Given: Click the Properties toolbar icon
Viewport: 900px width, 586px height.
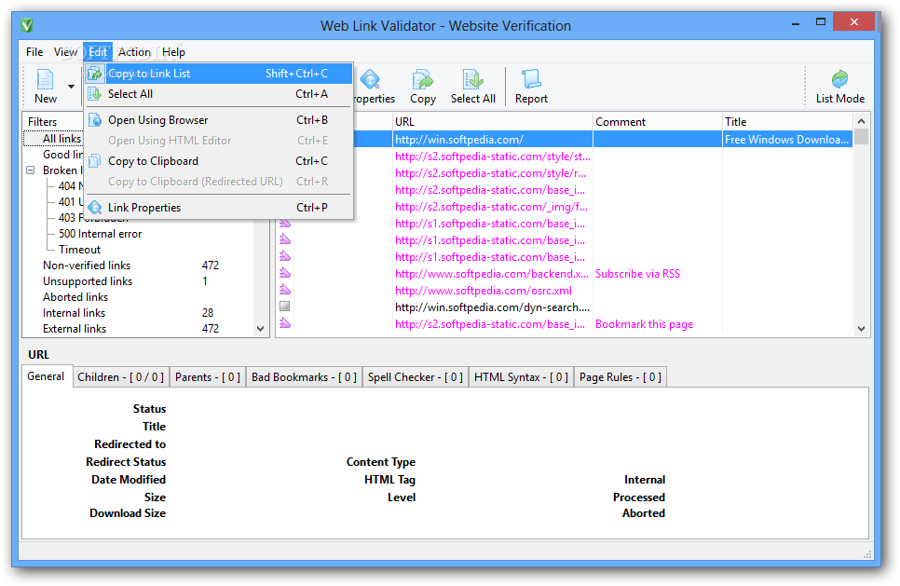Looking at the screenshot, I should tap(372, 87).
